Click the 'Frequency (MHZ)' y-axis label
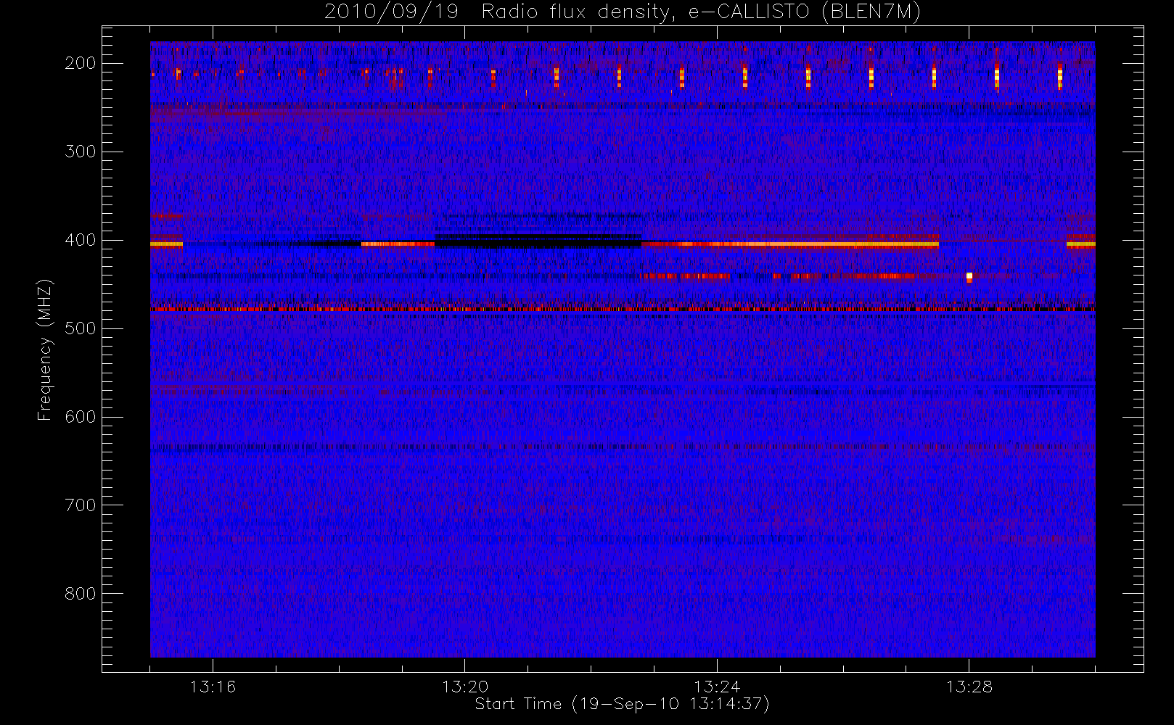Viewport: 1174px width, 725px height. [x=45, y=349]
